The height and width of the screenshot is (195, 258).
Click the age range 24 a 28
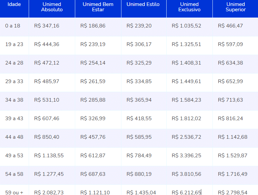click(14, 63)
